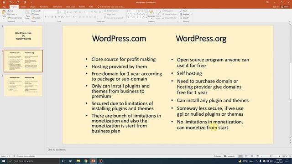
Task: Click the screen recorder taskbar icon
Action: [100, 161]
